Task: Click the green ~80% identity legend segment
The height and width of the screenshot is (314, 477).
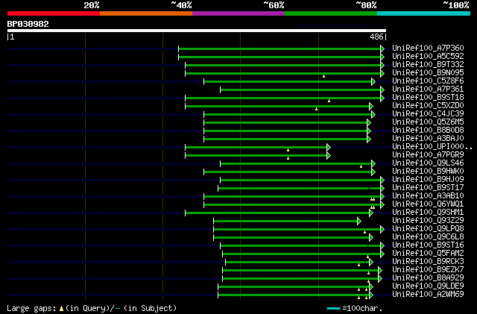Action: 331,13
